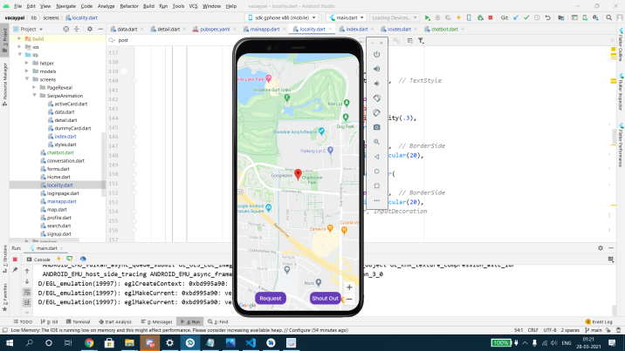The image size is (625, 351).
Task: Open the Dart Analysis tool window
Action: pyautogui.click(x=115, y=321)
